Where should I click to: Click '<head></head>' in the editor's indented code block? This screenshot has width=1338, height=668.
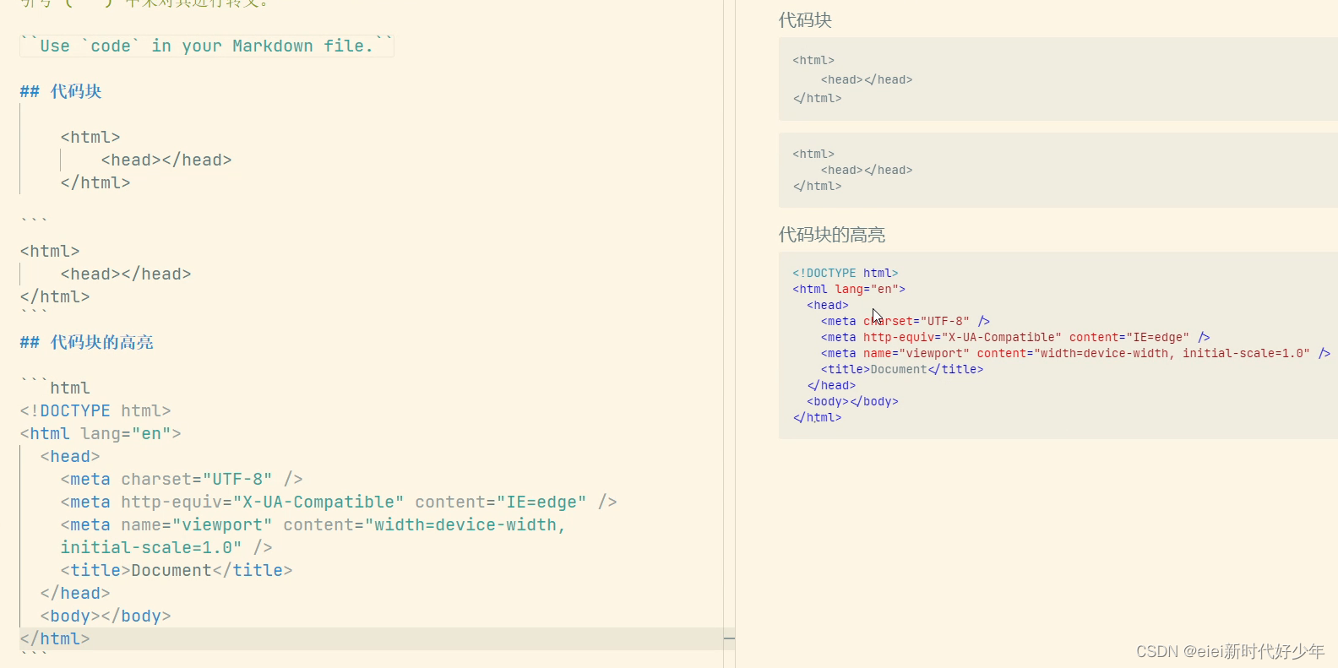tap(166, 160)
